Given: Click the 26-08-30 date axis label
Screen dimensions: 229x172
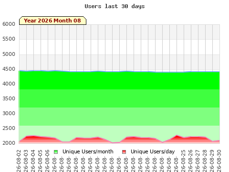Looking at the screenshot, I should click(219, 161).
